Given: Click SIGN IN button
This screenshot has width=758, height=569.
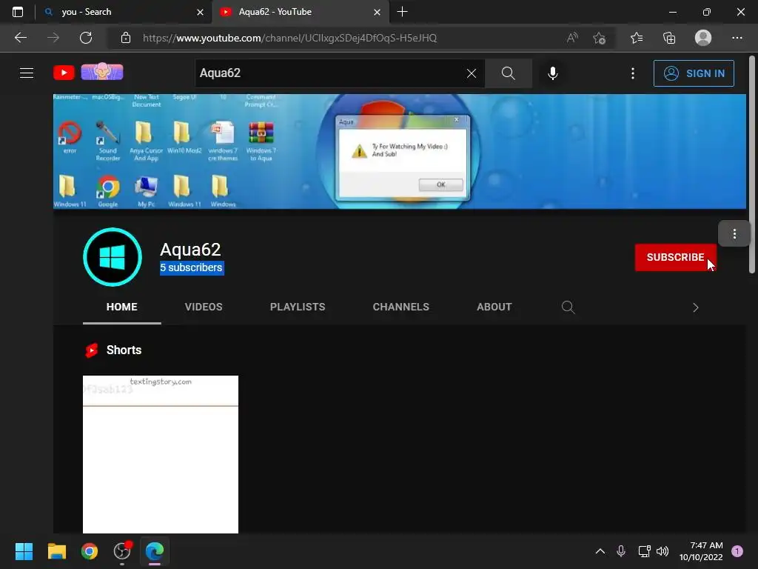Looking at the screenshot, I should [694, 73].
